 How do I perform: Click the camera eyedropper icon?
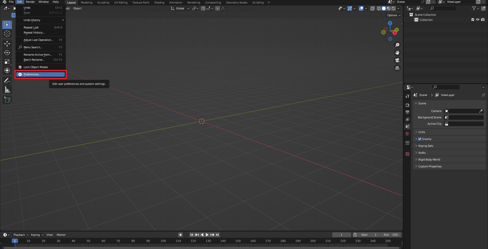click(x=481, y=111)
